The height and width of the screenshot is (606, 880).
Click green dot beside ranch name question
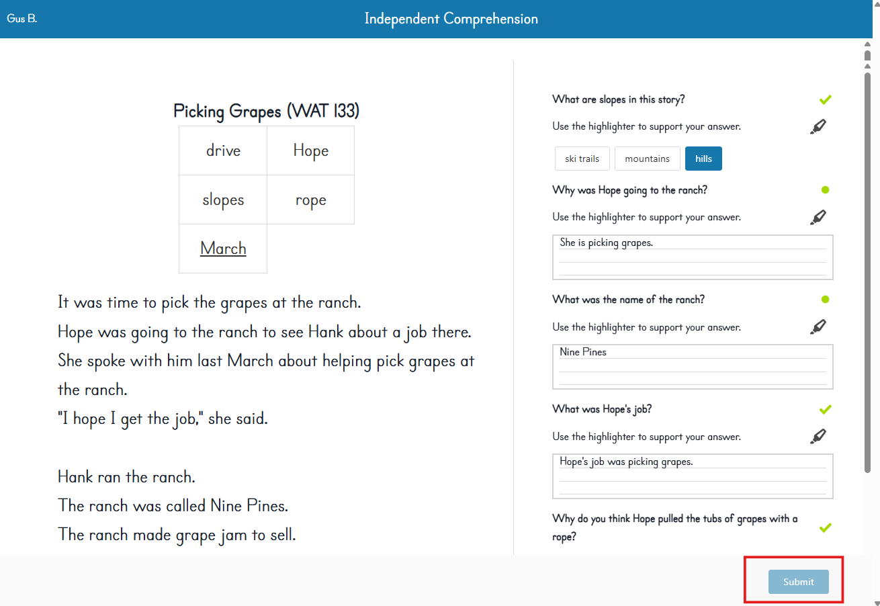[x=826, y=300]
